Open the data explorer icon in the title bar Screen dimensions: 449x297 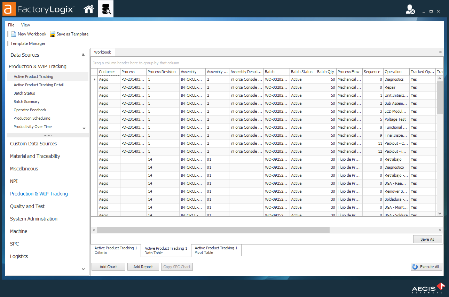(106, 9)
